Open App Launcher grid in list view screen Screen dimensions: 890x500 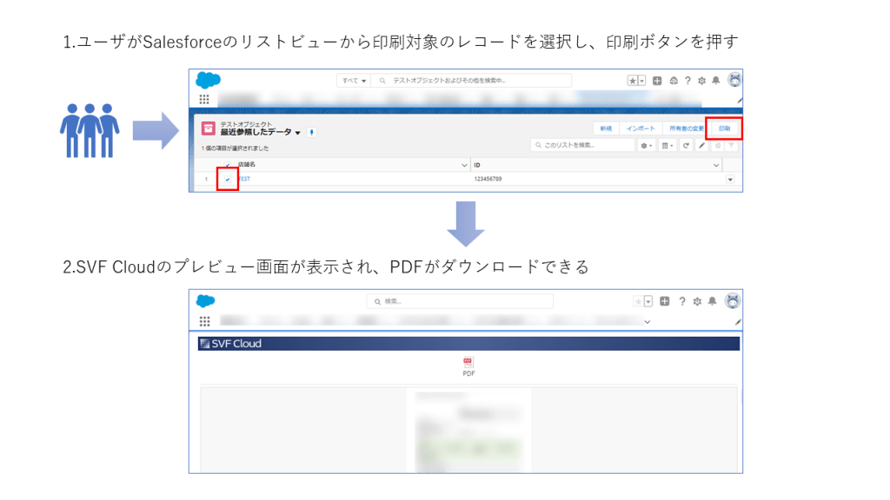point(204,100)
